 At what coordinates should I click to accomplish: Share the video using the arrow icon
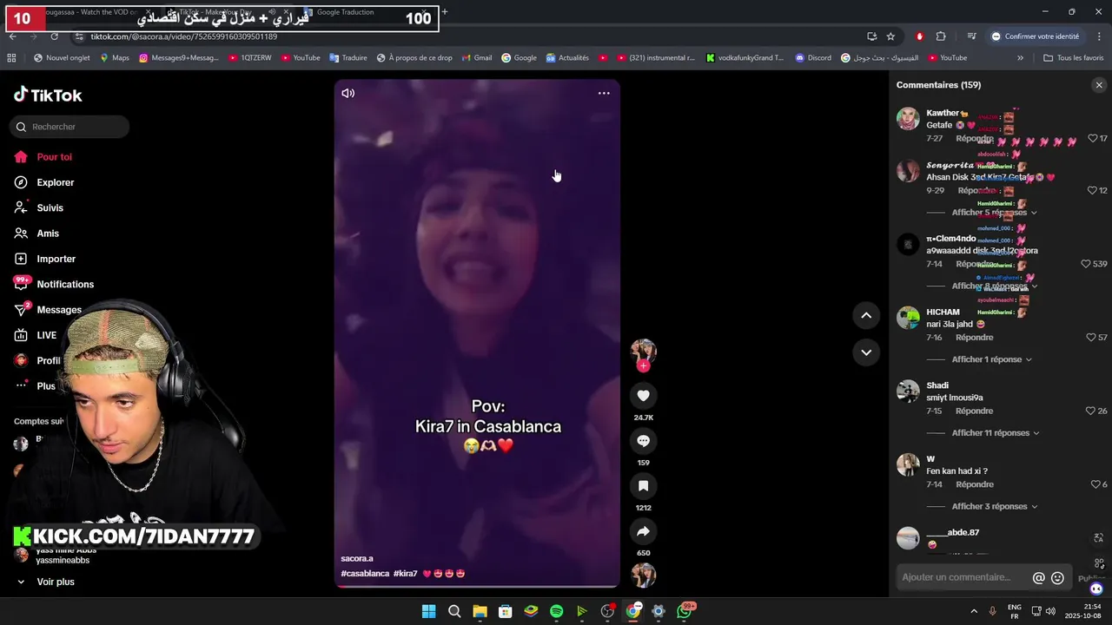click(x=643, y=531)
